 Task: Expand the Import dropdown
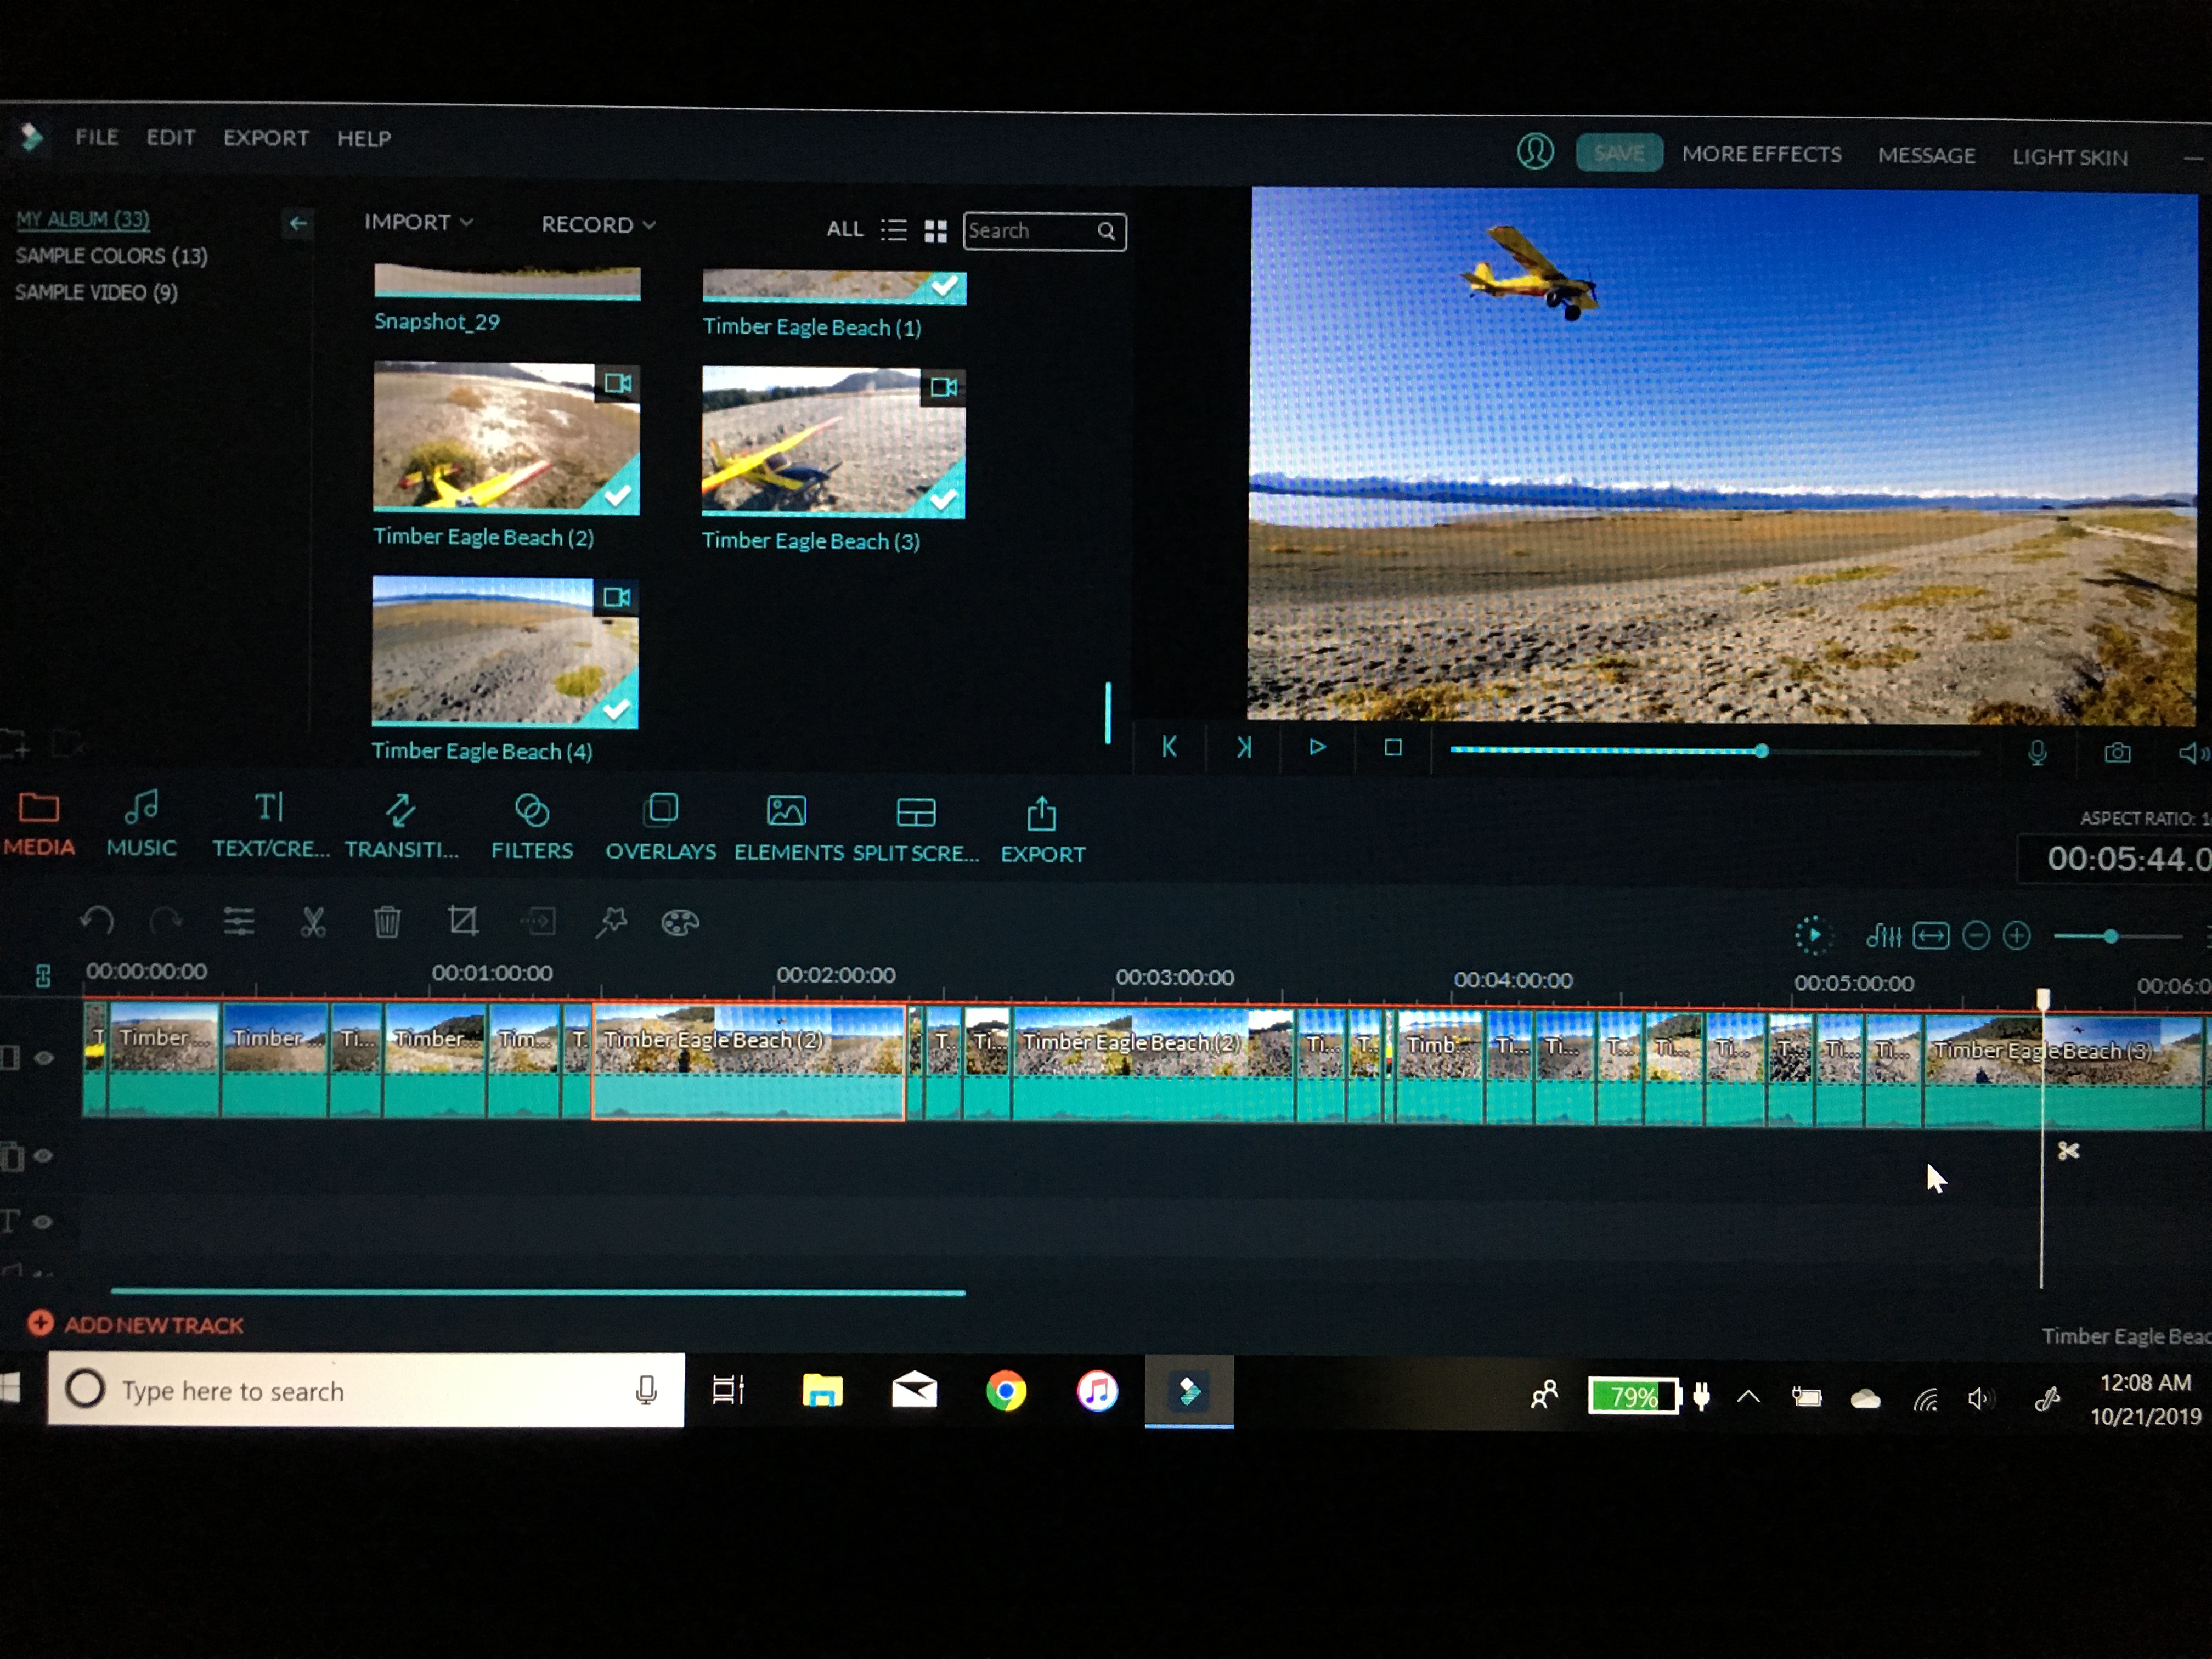(x=418, y=222)
